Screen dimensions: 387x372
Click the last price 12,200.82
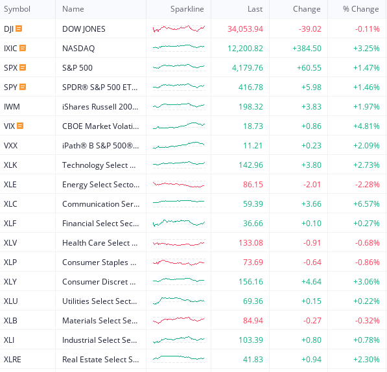point(245,49)
